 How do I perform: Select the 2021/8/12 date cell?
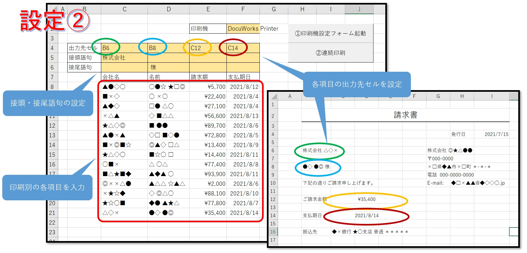pos(243,87)
